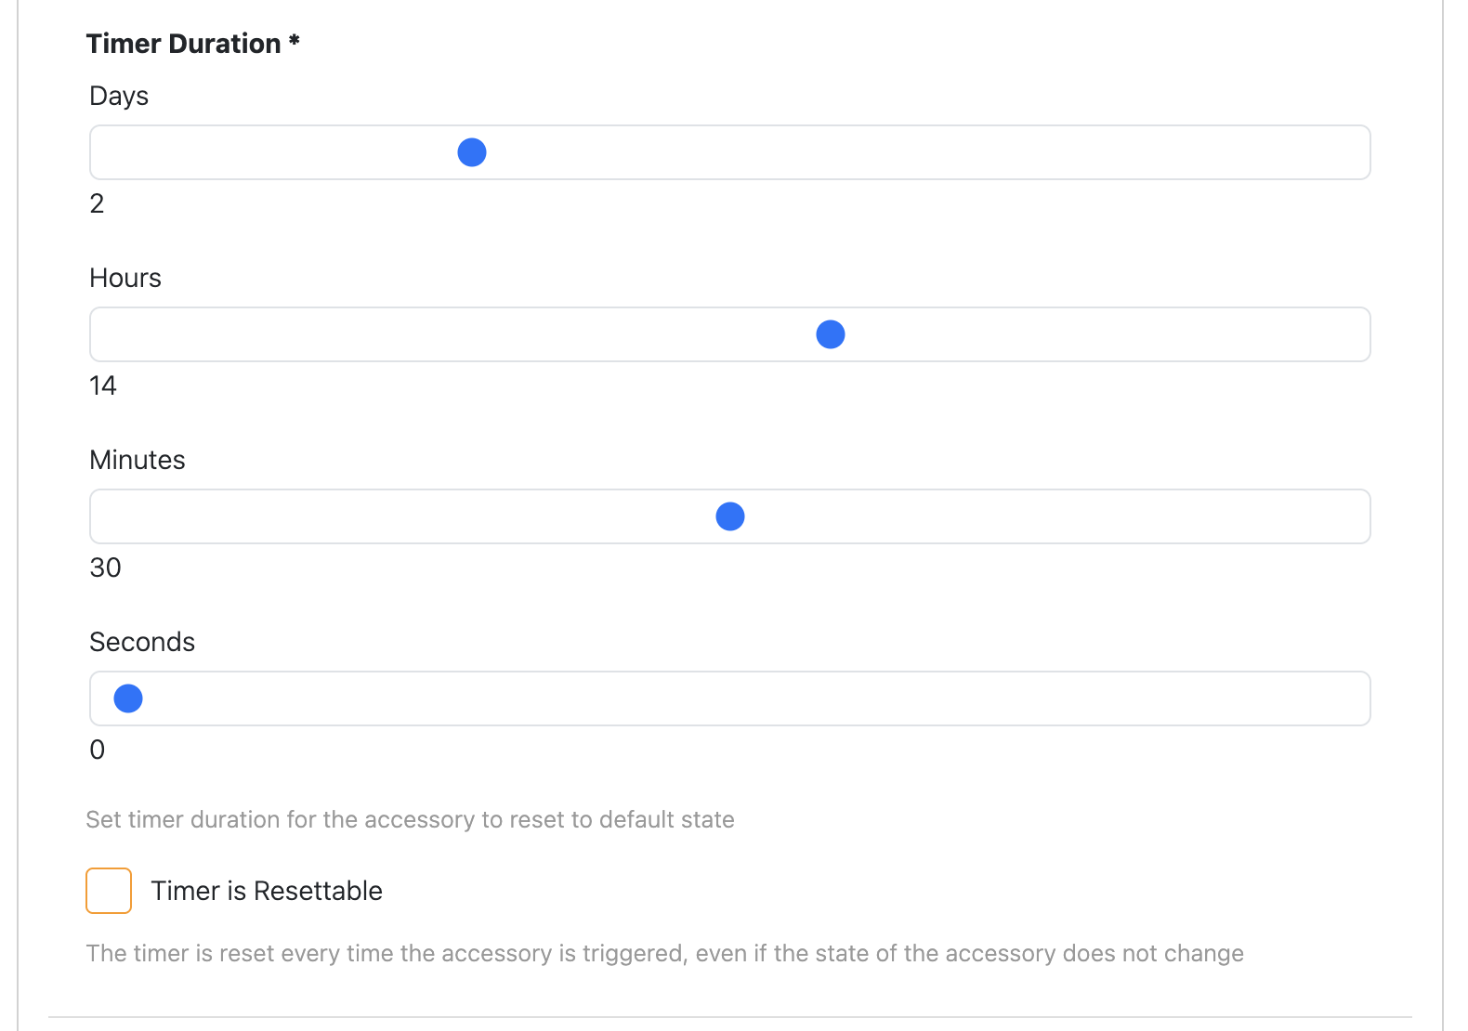1468x1031 pixels.
Task: Enable the Timer is Resettable checkbox
Action: pos(109,891)
